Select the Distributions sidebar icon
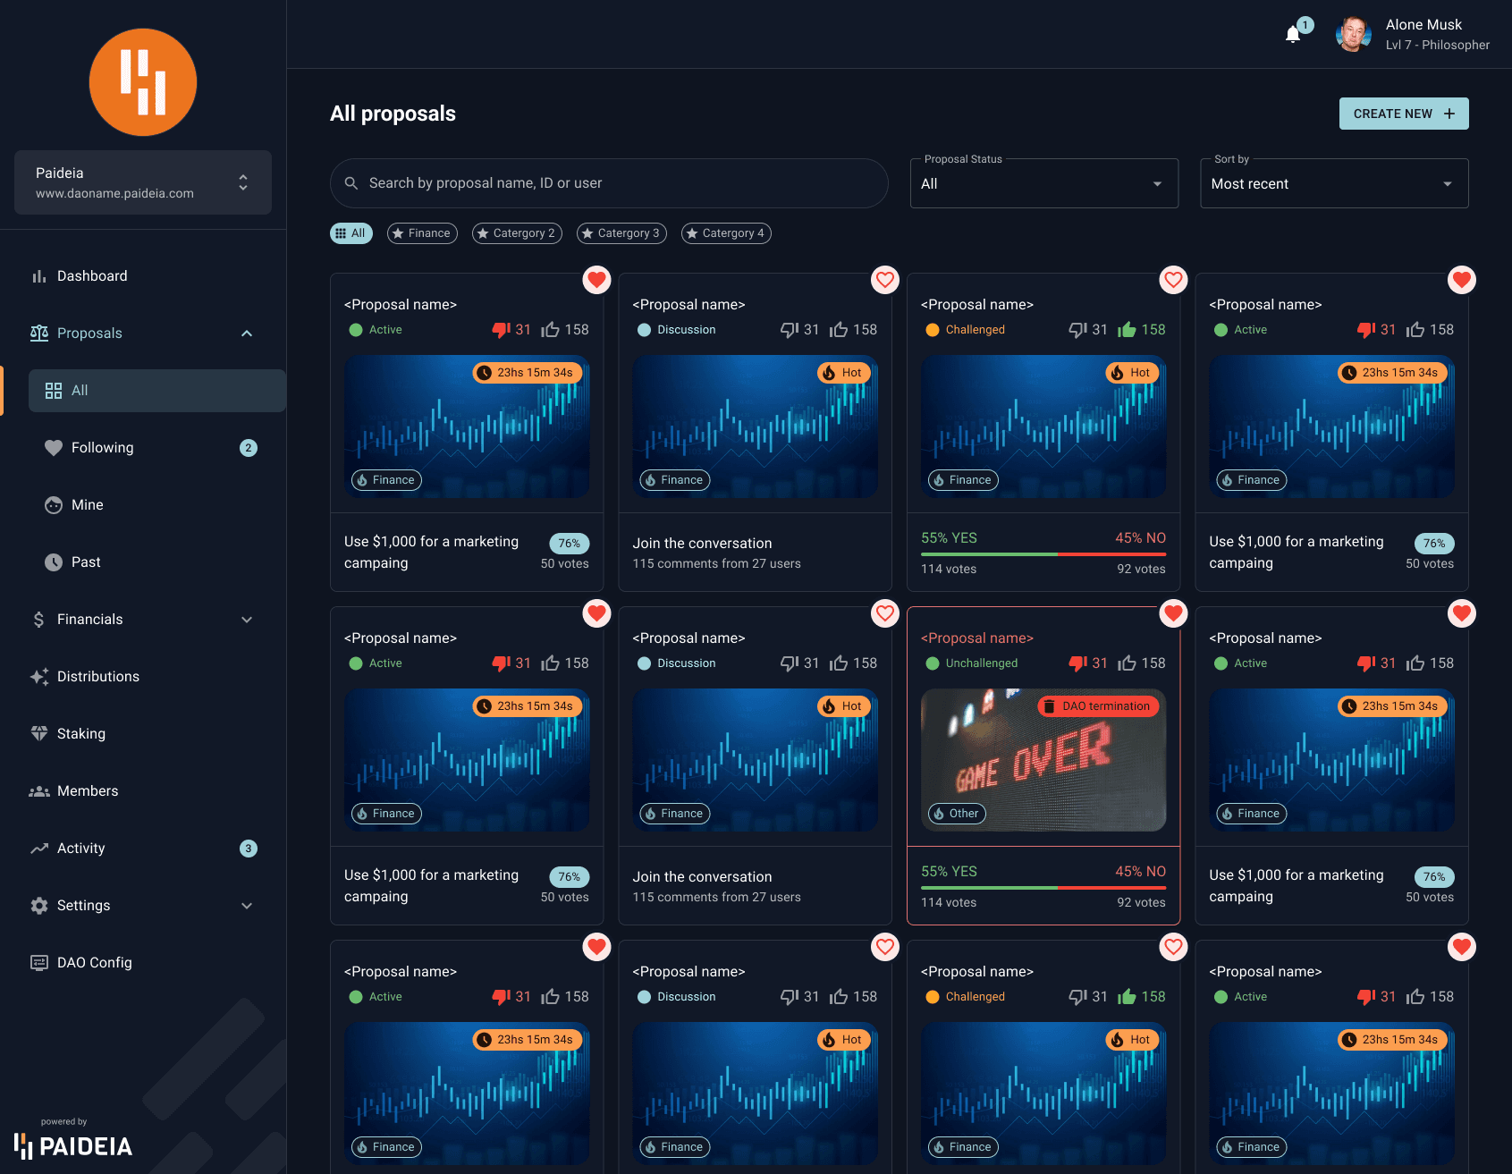Screen dimensions: 1512x1174 click(x=38, y=677)
